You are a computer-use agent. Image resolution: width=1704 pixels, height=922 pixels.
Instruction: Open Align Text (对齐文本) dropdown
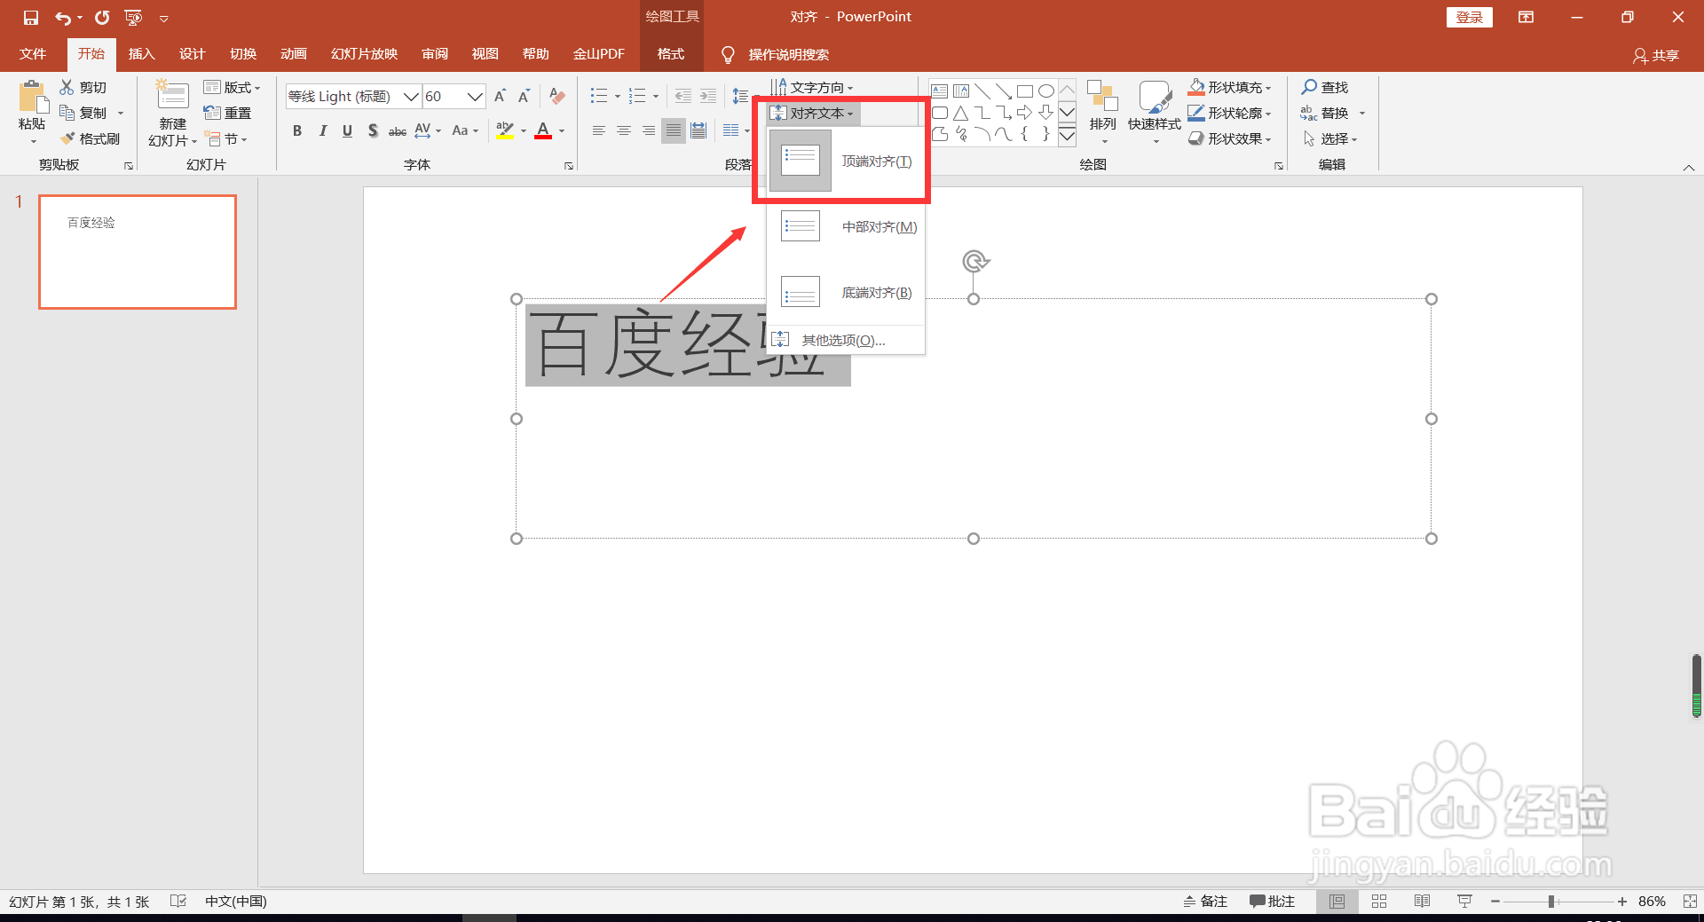point(812,114)
